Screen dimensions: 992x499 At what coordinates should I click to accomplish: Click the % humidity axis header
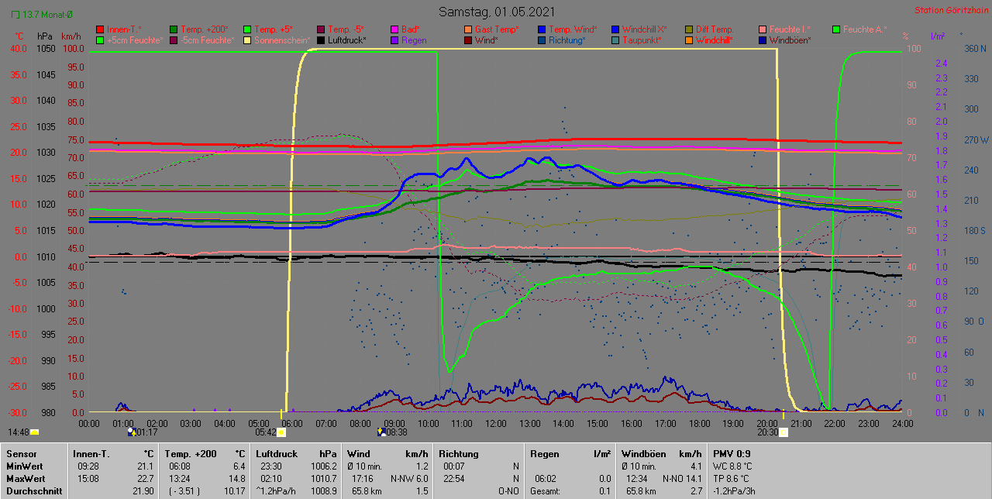(905, 36)
